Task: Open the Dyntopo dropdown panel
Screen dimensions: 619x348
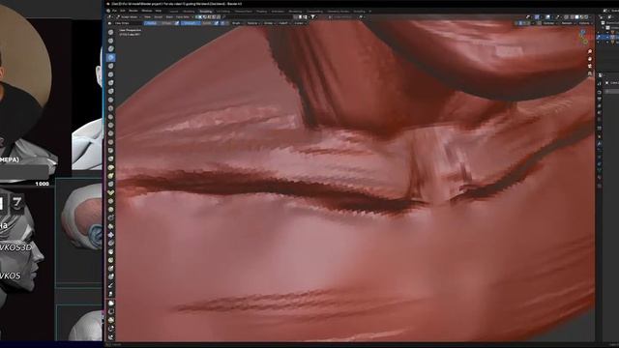Action: [549, 23]
